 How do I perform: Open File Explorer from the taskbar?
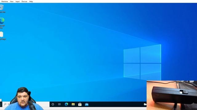click(x=73, y=104)
